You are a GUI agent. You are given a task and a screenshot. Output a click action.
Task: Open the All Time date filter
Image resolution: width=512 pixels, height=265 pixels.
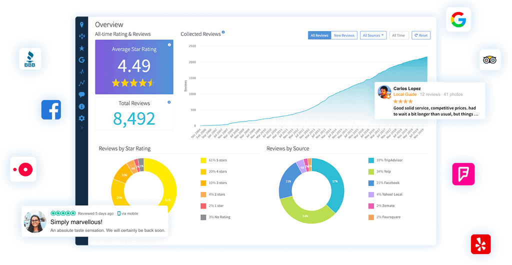point(398,35)
